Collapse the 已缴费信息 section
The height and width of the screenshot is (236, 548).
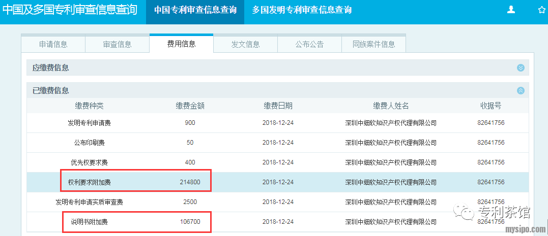[x=520, y=91]
